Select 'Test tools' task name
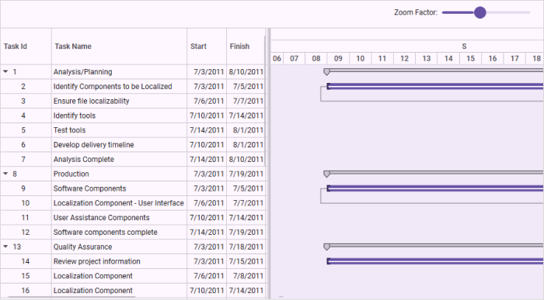This screenshot has height=300, width=544. click(69, 130)
